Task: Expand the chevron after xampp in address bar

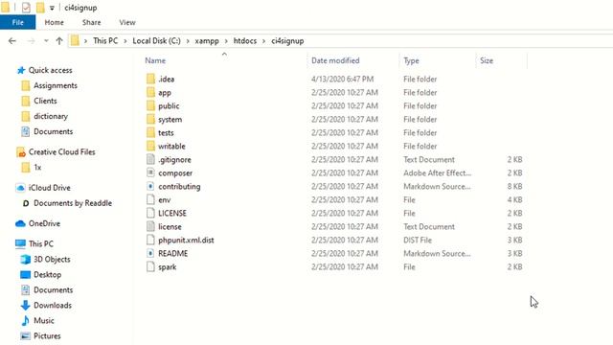Action: [x=226, y=41]
